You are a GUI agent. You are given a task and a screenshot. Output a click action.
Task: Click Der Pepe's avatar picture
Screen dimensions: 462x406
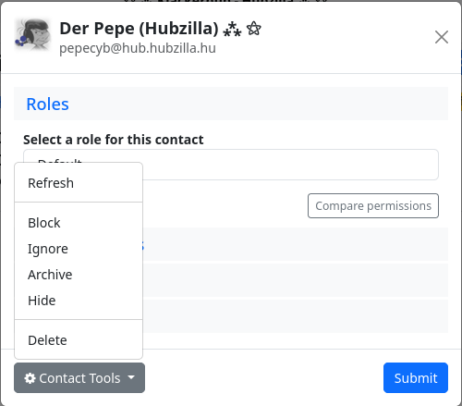coord(32,34)
